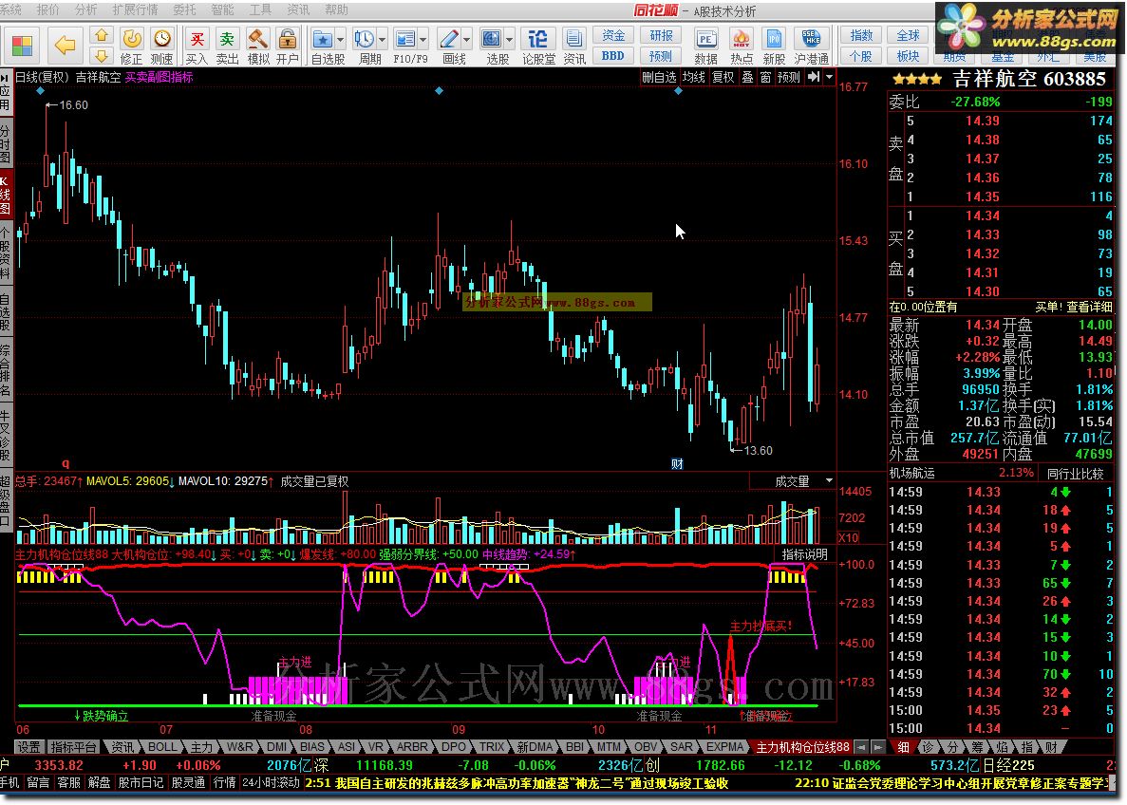
Task: Open the 自选股 star folder icon
Action: click(323, 40)
